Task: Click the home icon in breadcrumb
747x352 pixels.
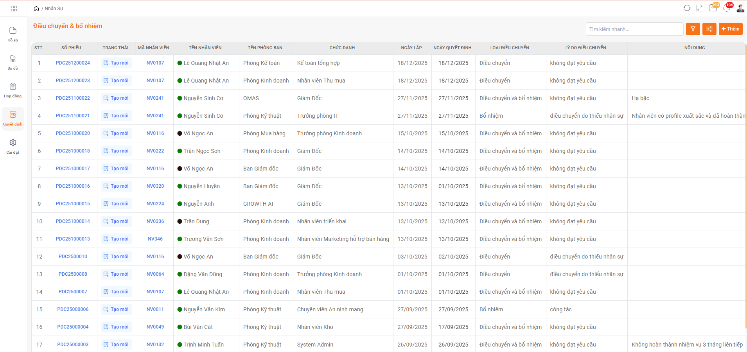Action: pos(36,9)
